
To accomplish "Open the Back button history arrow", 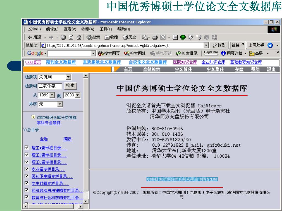I will pyautogui.click(x=45, y=37).
